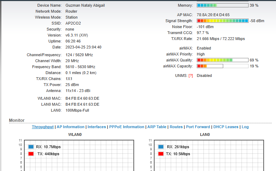Open Port Forward page
This screenshot has height=171, width=276.
point(198,127)
